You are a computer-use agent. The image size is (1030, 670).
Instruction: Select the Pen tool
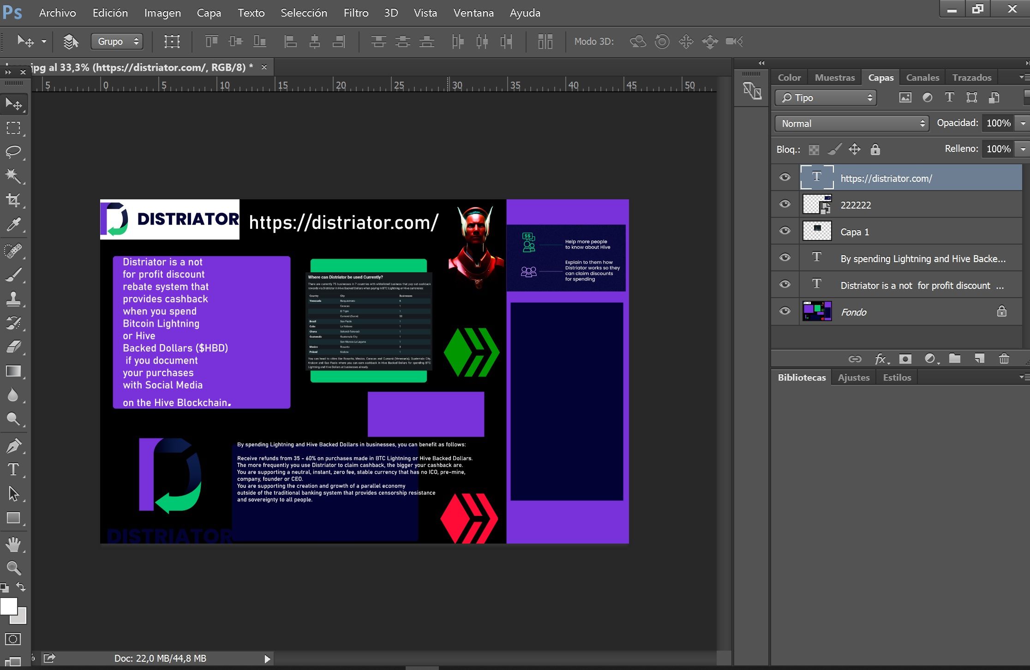[13, 446]
